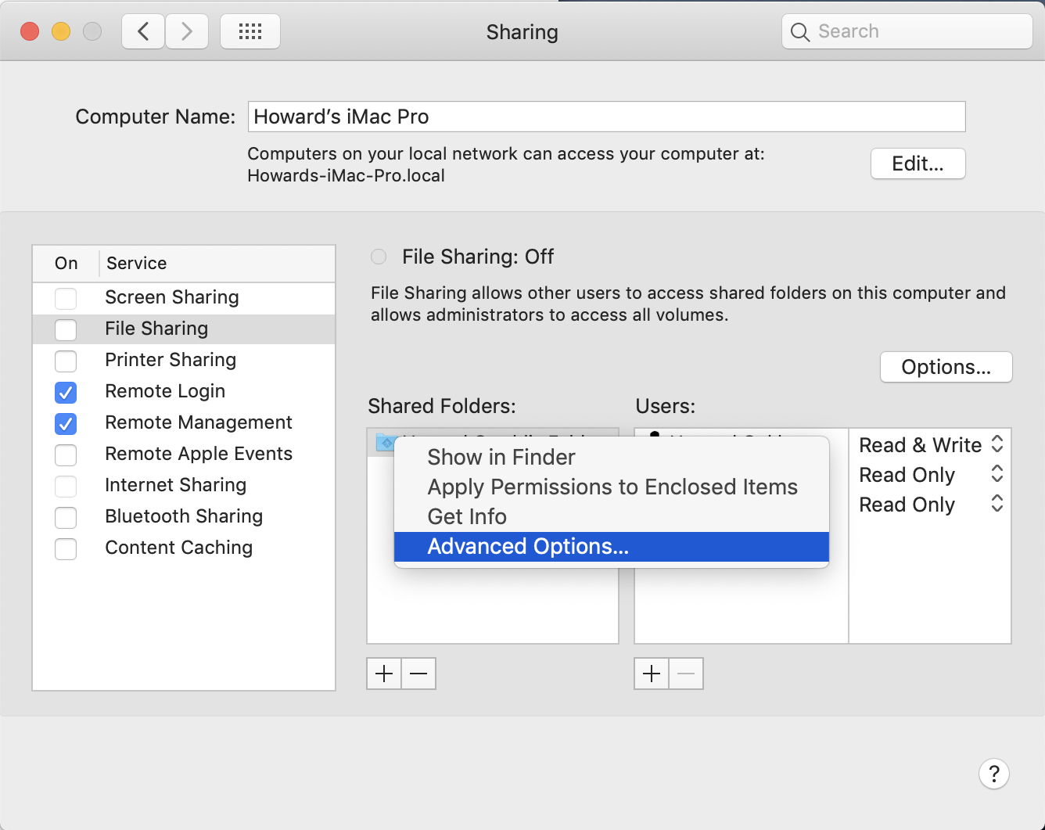Open the last Read Only permission popup

(x=997, y=504)
